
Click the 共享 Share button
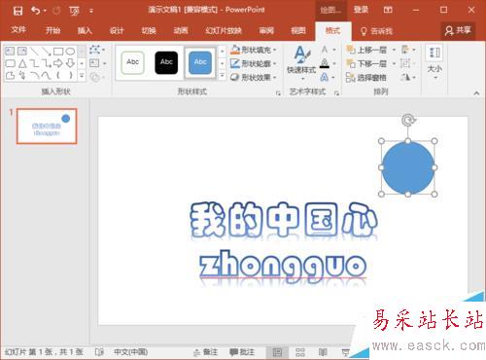458,30
